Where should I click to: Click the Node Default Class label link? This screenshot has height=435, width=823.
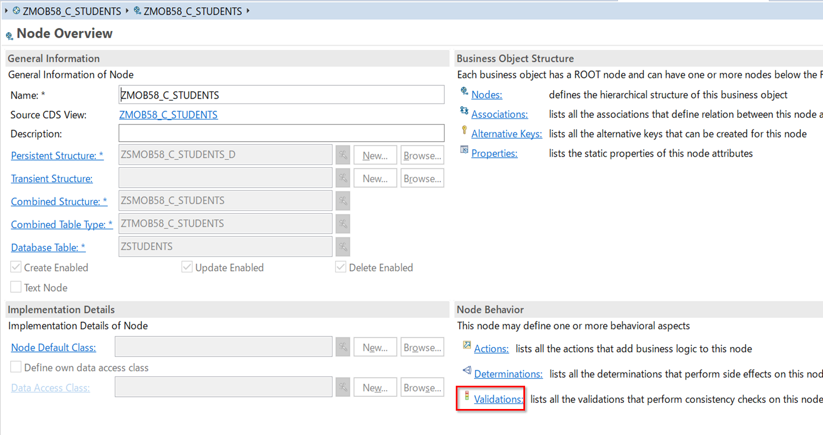[x=53, y=348]
